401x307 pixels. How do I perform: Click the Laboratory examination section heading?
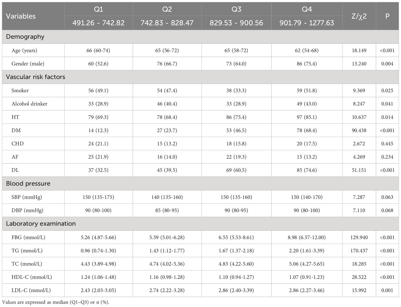[41, 224]
